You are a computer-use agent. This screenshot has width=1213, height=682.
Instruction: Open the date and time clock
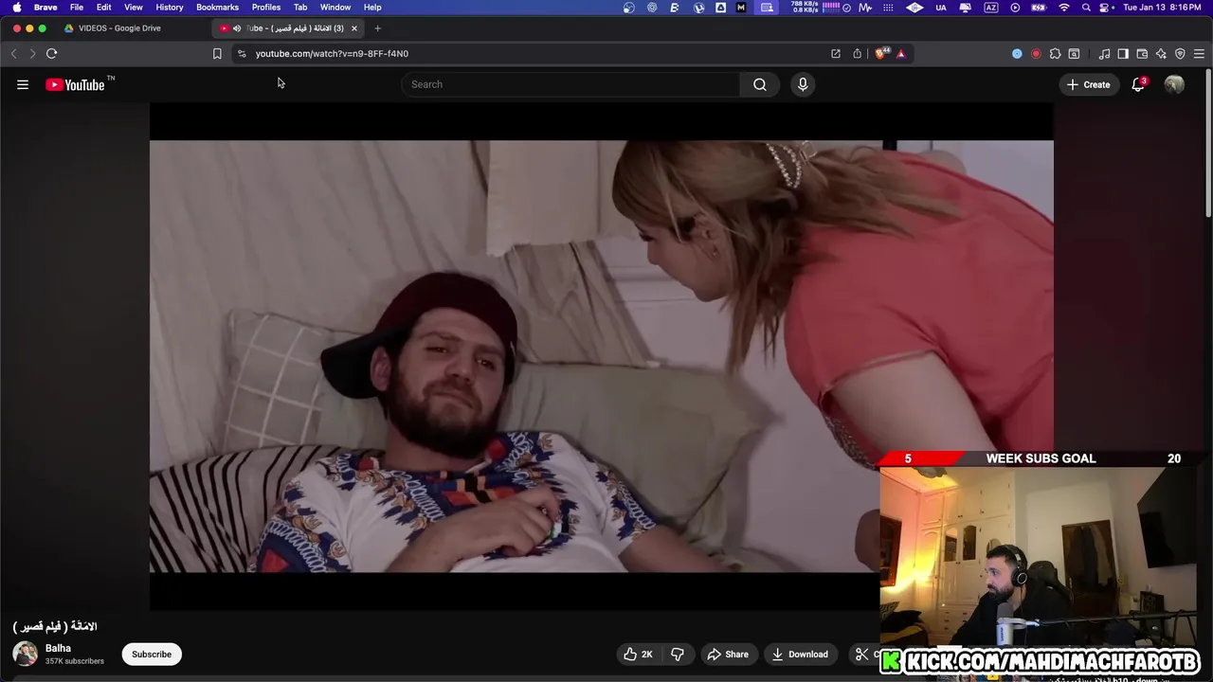(1163, 8)
